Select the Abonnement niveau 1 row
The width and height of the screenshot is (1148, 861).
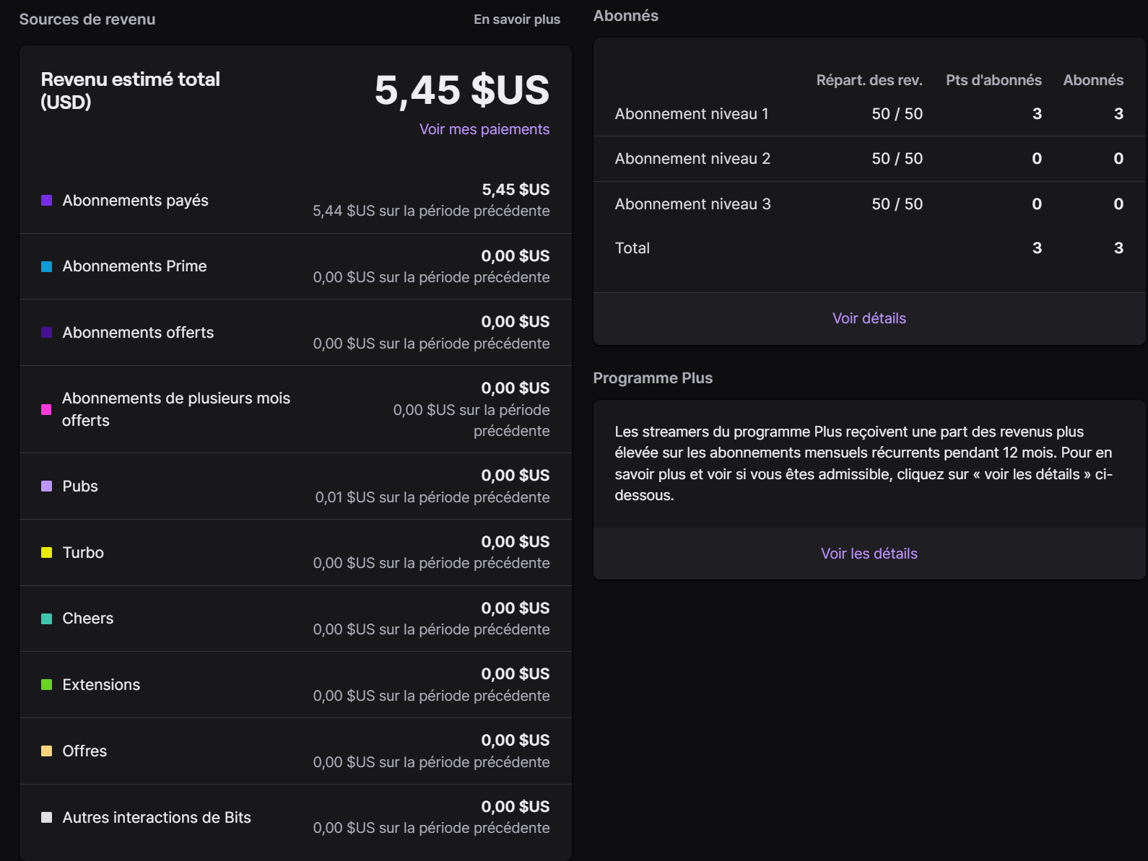tap(869, 114)
